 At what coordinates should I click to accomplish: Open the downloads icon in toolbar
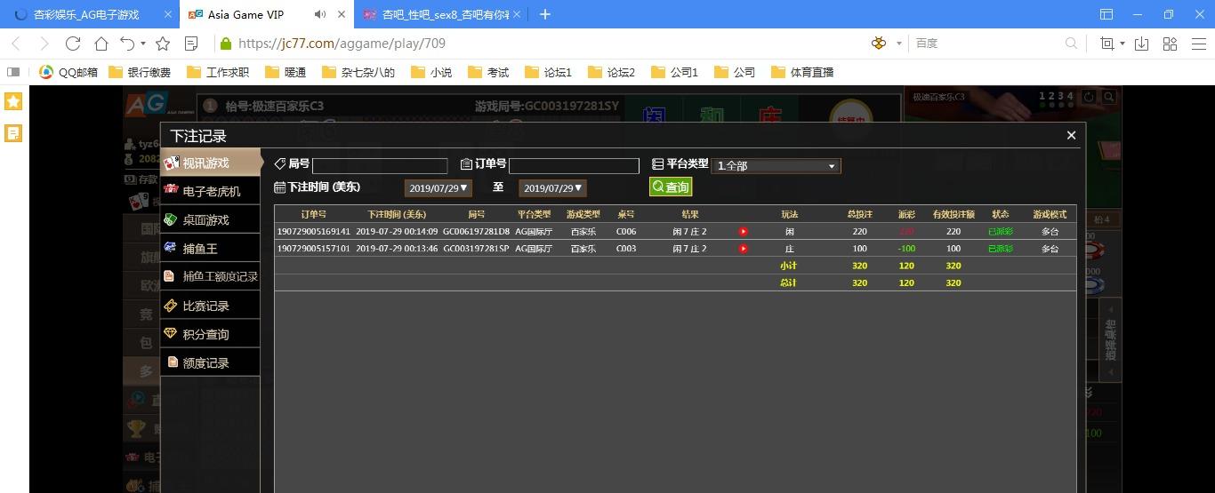[1142, 44]
